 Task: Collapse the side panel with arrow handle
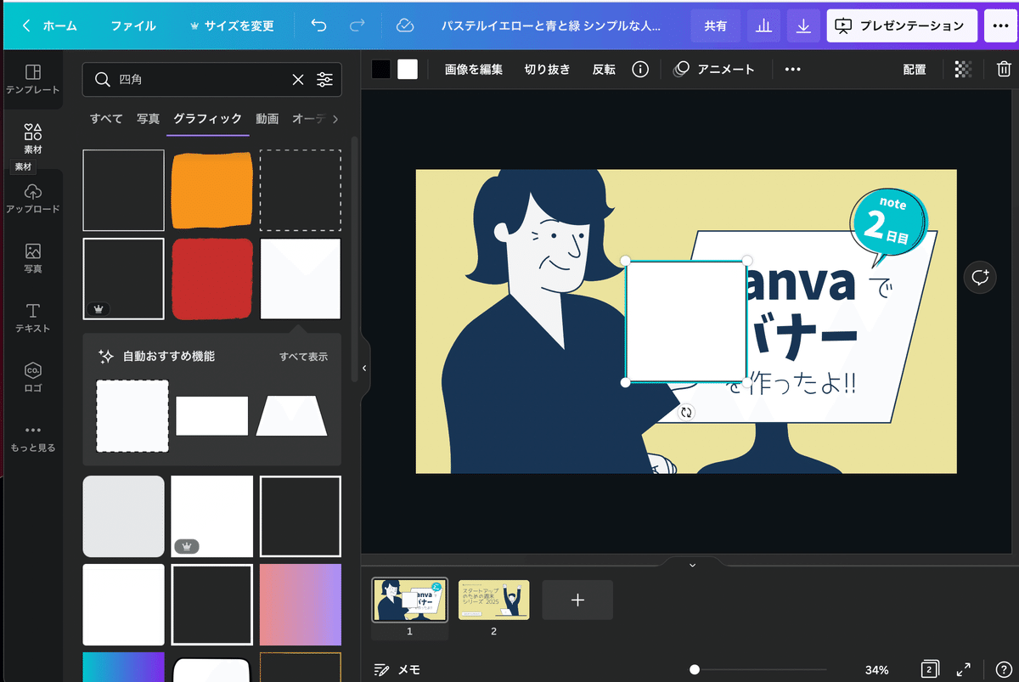click(364, 368)
